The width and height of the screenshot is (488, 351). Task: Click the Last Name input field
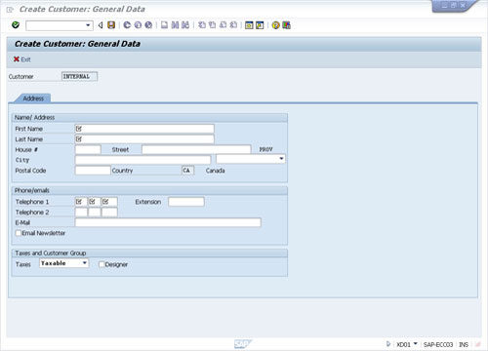click(x=144, y=139)
